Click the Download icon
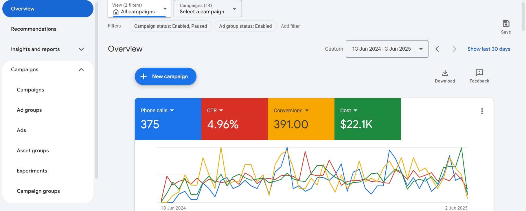 pyautogui.click(x=445, y=73)
